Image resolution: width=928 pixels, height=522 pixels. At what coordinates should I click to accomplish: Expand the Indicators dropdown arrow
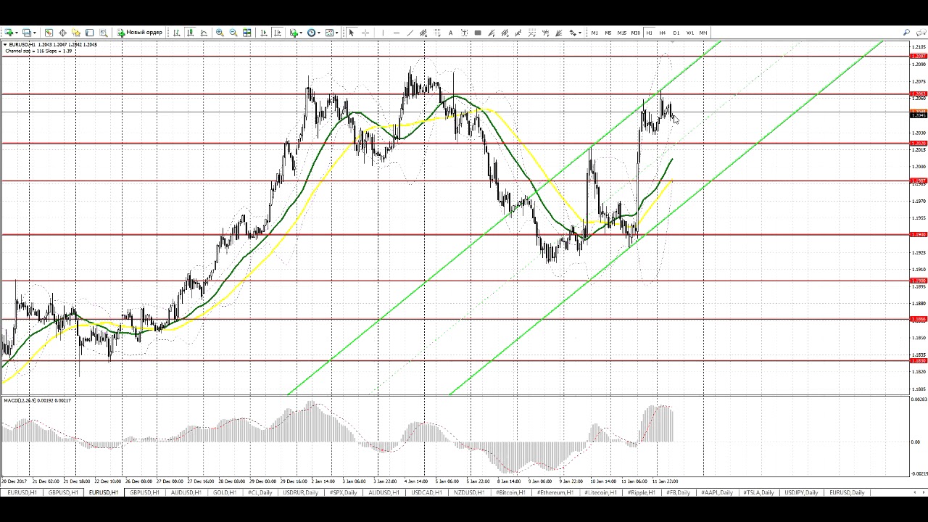point(302,33)
